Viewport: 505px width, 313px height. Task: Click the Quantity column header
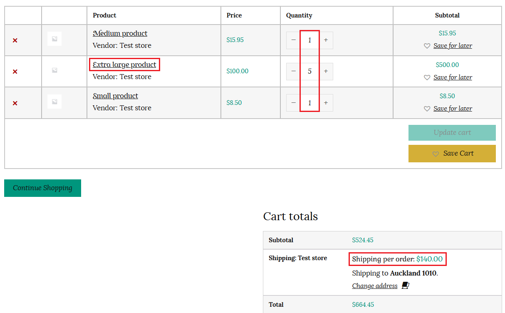[x=299, y=15]
